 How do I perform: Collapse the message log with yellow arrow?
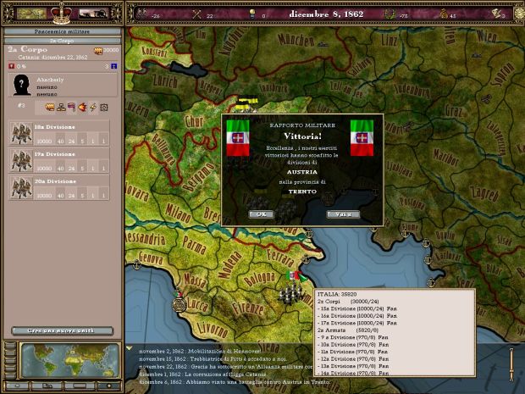(x=129, y=348)
